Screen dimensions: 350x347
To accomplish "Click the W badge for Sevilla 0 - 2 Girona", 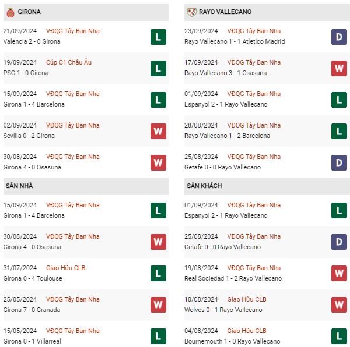I will pyautogui.click(x=157, y=131).
